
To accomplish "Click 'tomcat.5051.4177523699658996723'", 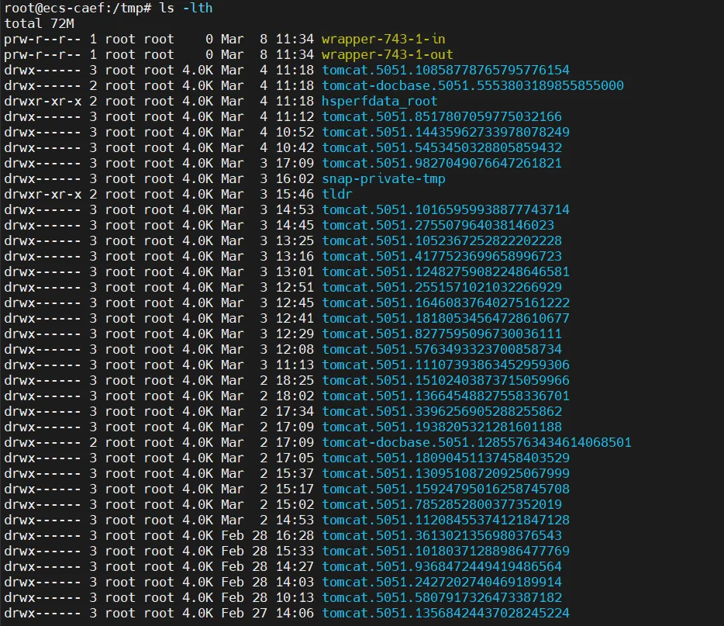I will coord(442,257).
